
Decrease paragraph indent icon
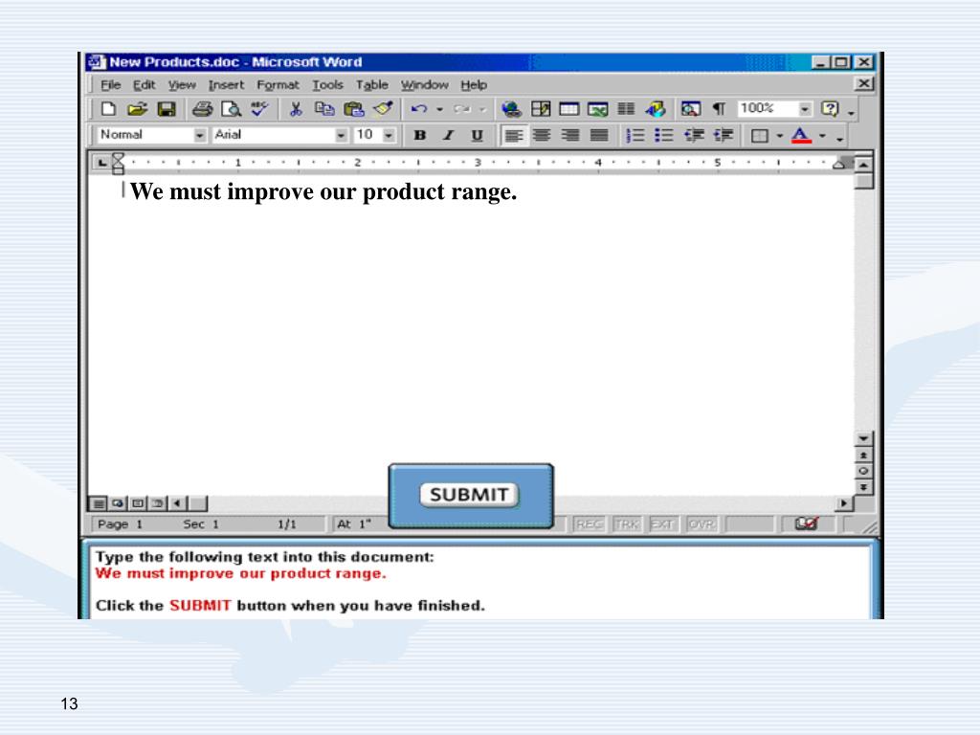click(694, 136)
